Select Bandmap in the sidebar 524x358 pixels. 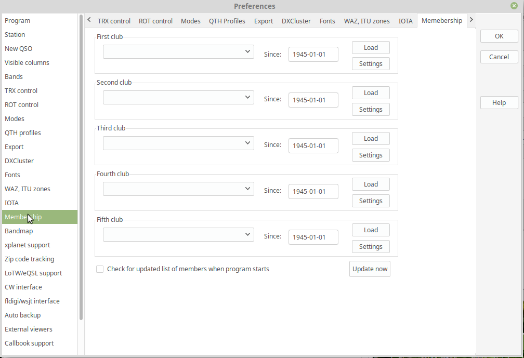tap(40, 231)
